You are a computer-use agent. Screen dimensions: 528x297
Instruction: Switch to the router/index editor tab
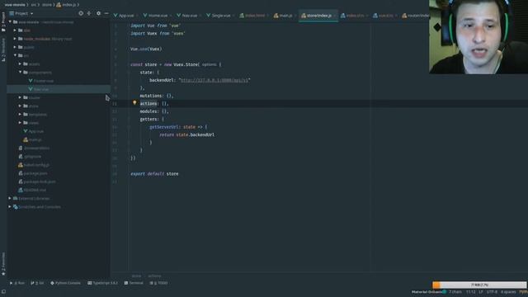click(416, 16)
